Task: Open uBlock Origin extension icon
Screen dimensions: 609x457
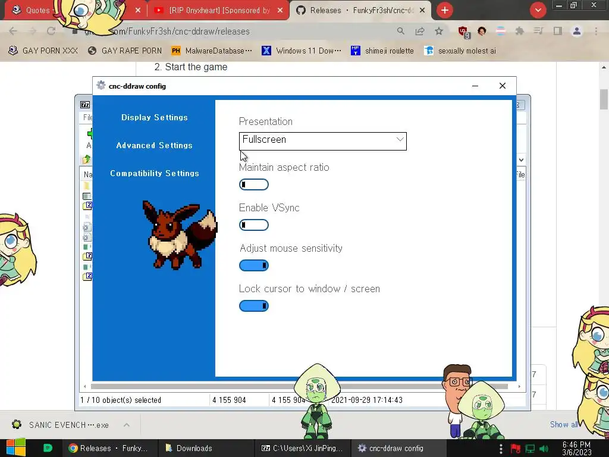Action: point(463,32)
